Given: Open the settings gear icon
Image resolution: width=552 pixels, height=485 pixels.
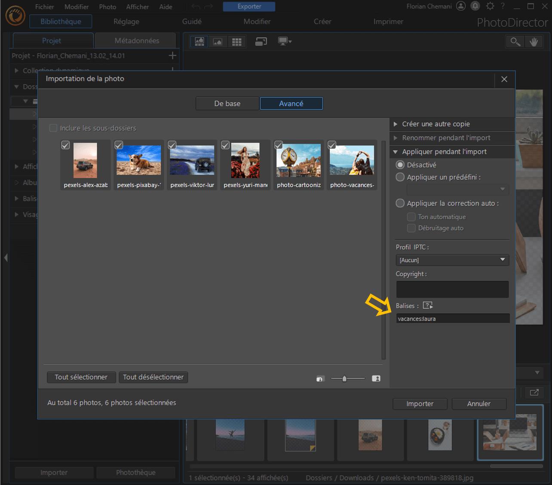Looking at the screenshot, I should [x=490, y=6].
